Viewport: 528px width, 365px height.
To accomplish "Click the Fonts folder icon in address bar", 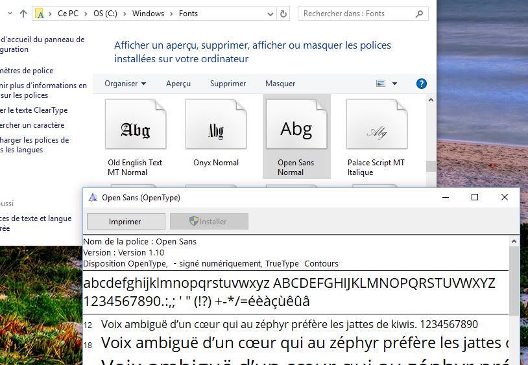I will [40, 14].
